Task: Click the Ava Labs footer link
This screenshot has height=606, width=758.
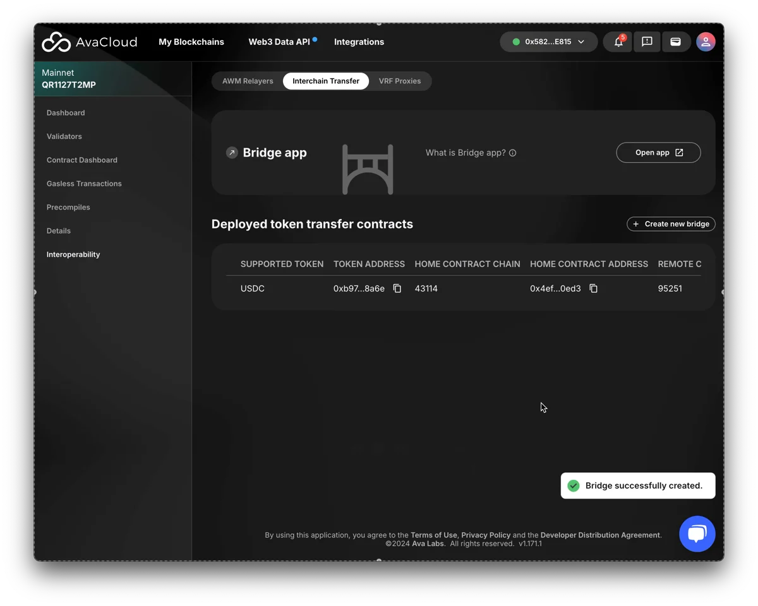Action: click(x=428, y=544)
